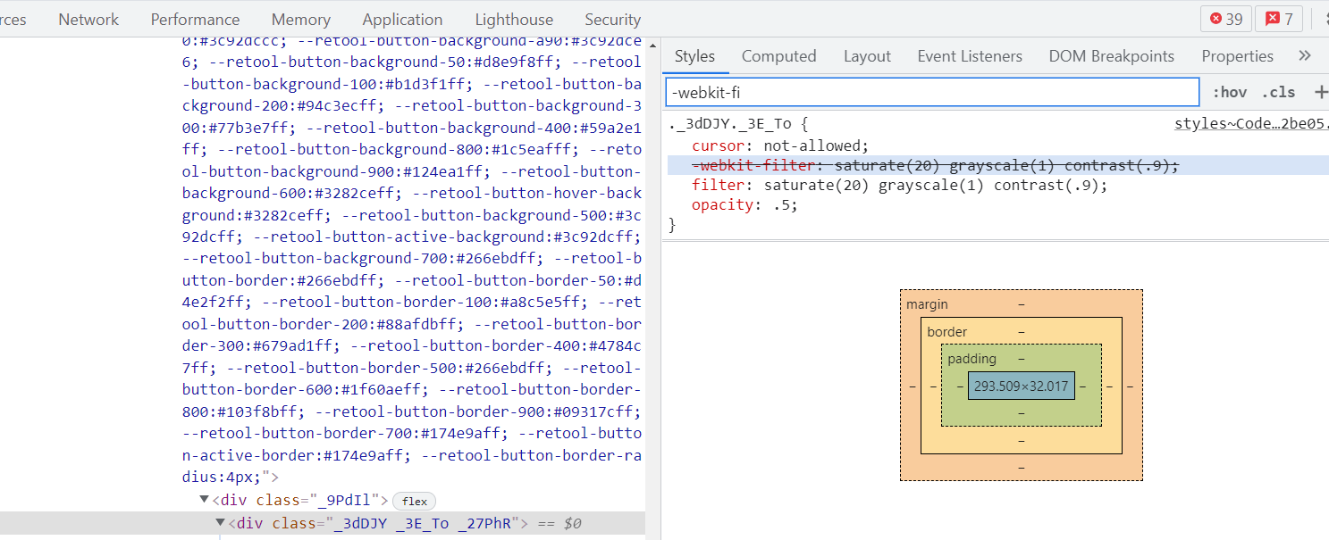This screenshot has height=540, width=1329.
Task: Open the Event Listeners tab
Action: point(969,56)
